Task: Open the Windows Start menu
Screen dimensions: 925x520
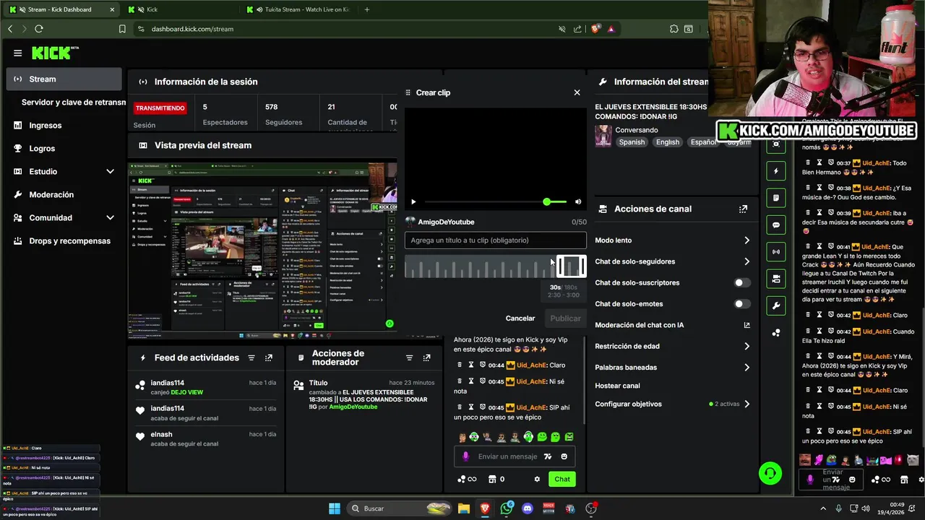Action: [x=335, y=508]
